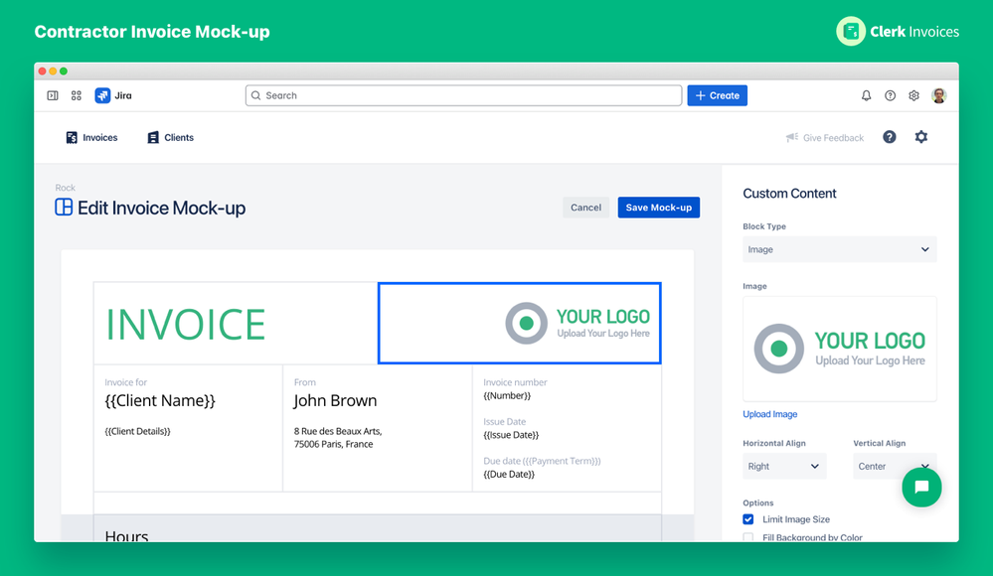The image size is (993, 576).
Task: Click the Jira logo icon in the top bar
Action: [103, 95]
